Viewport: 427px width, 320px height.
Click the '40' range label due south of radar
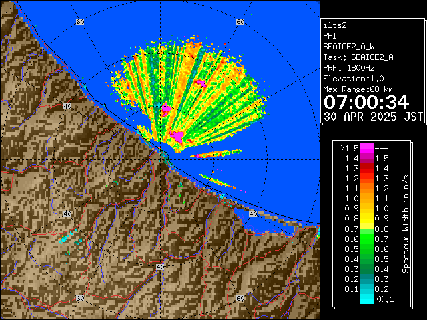pos(160,267)
